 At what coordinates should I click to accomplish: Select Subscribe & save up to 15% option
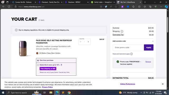(x=38, y=65)
